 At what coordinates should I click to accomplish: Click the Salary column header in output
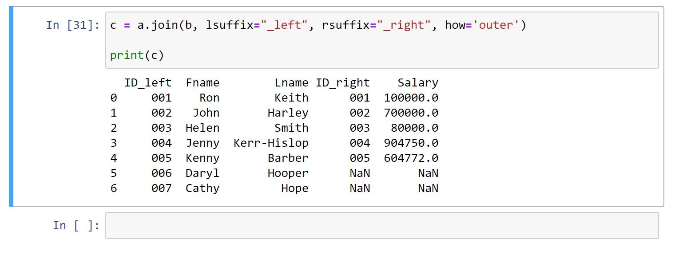[418, 82]
